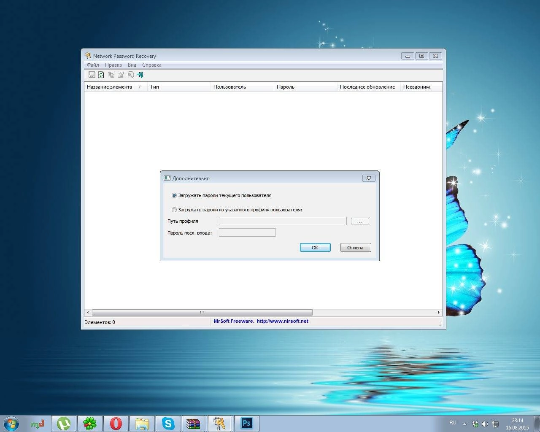This screenshot has height=432, width=540.
Task: Close the Дополнительно dialog
Action: pos(369,178)
